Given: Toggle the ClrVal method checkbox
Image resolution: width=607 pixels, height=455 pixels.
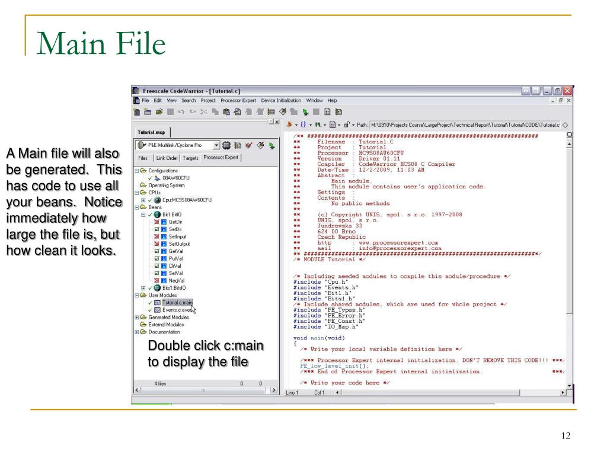Looking at the screenshot, I should (x=156, y=266).
